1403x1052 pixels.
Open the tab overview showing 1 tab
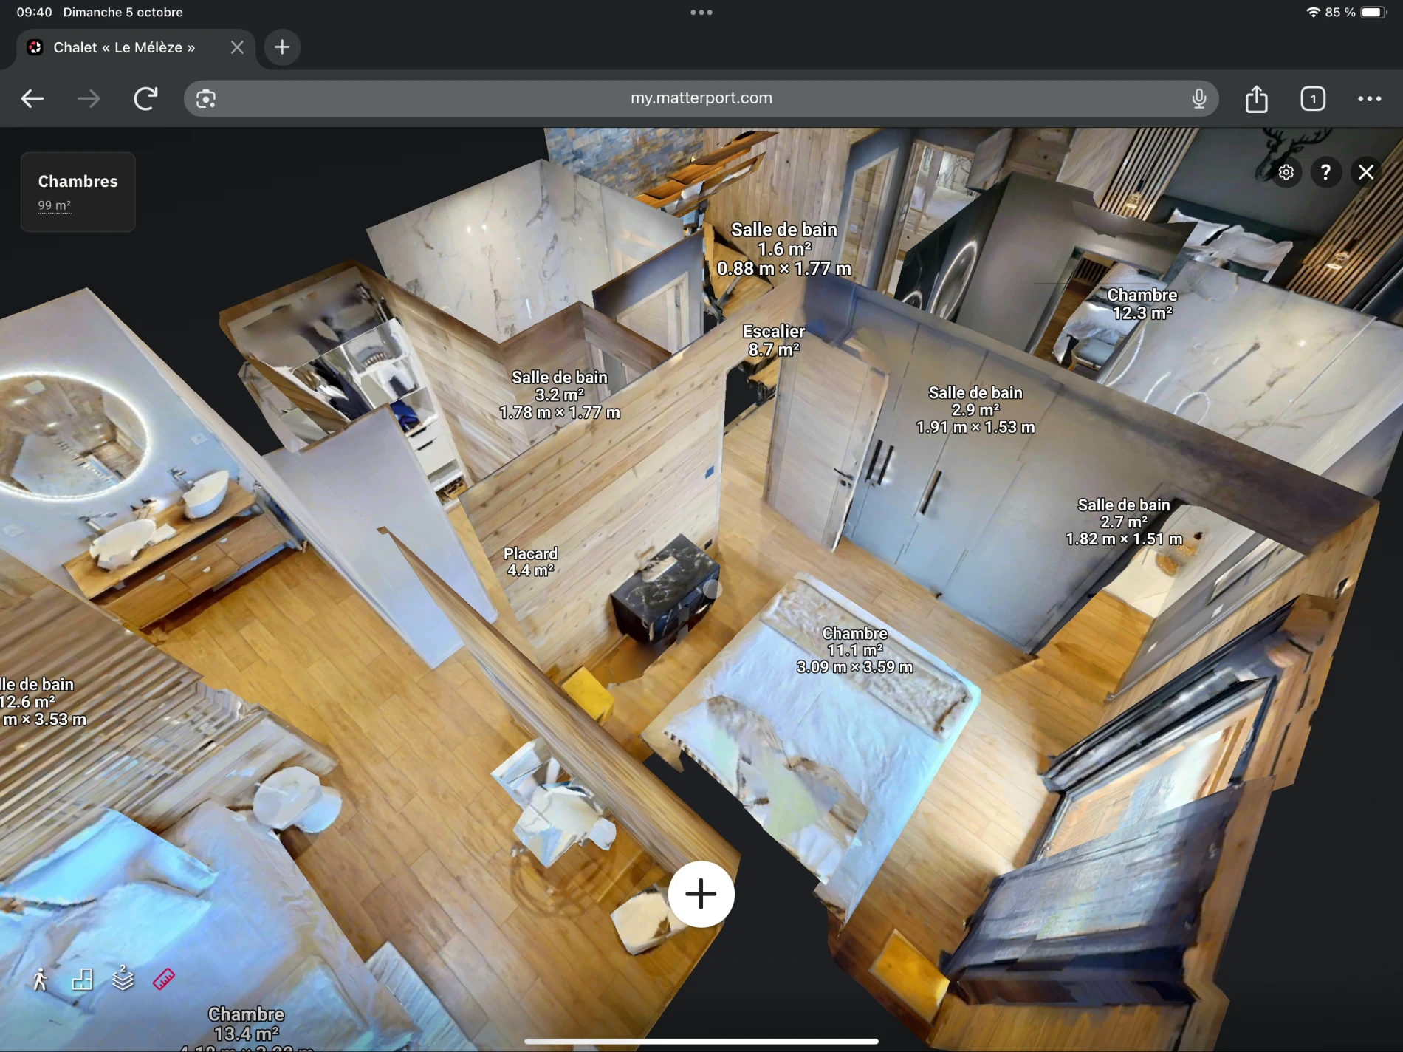[x=1313, y=98]
